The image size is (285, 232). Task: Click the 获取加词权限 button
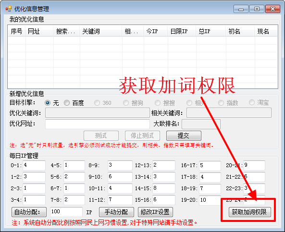pyautogui.click(x=250, y=212)
